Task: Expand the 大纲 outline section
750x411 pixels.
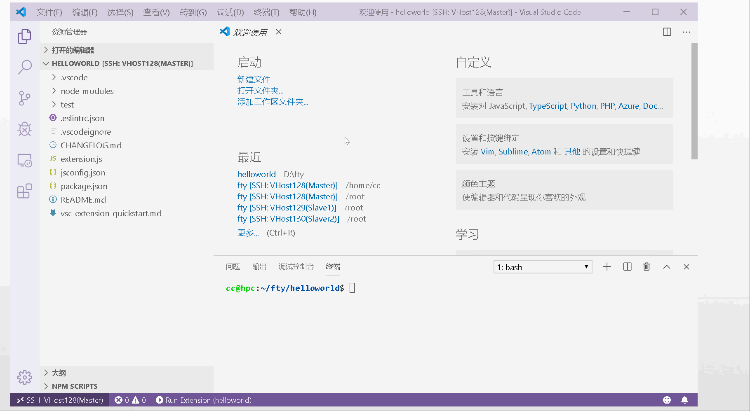Action: click(x=127, y=373)
